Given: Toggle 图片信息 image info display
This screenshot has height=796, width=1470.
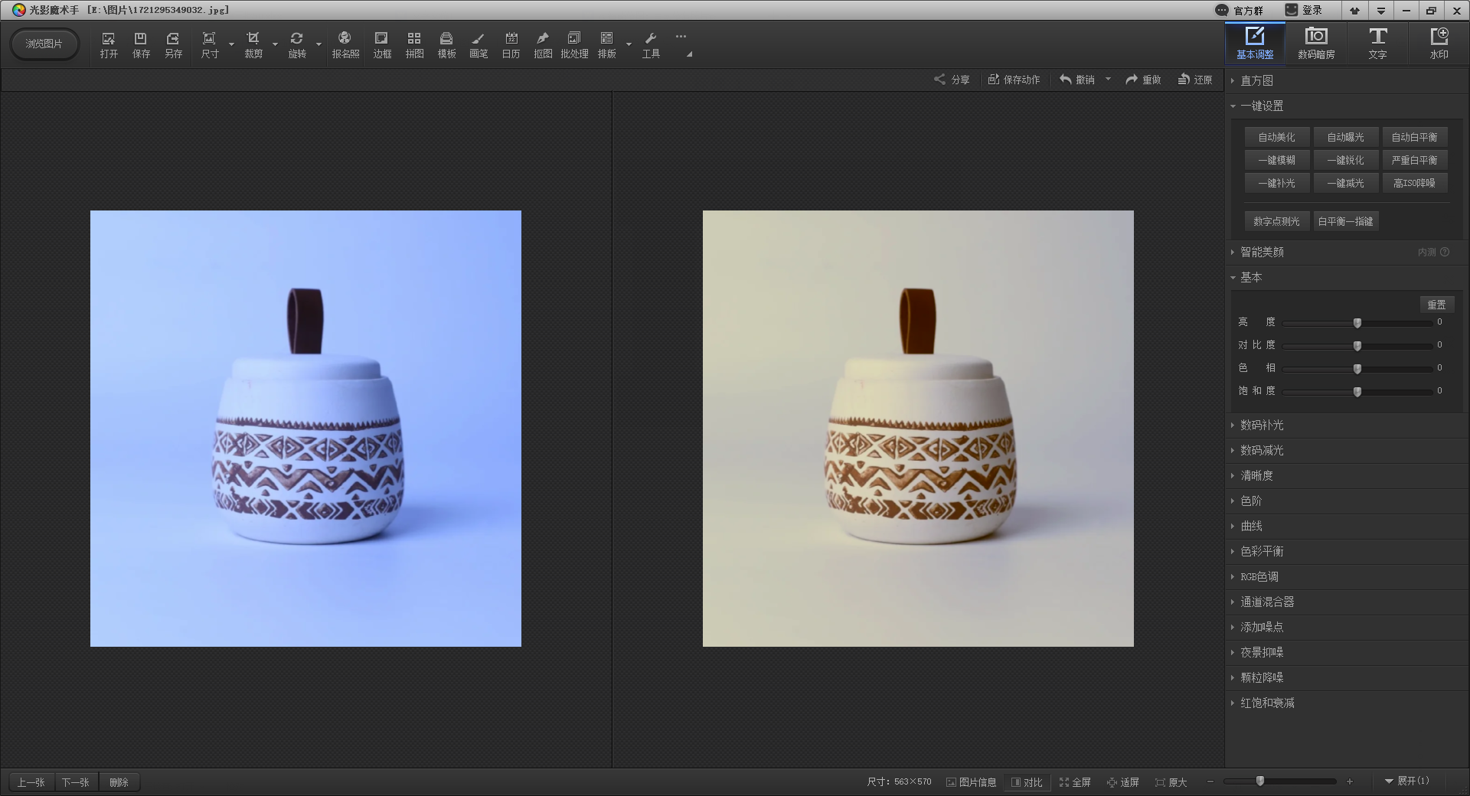Looking at the screenshot, I should tap(971, 782).
